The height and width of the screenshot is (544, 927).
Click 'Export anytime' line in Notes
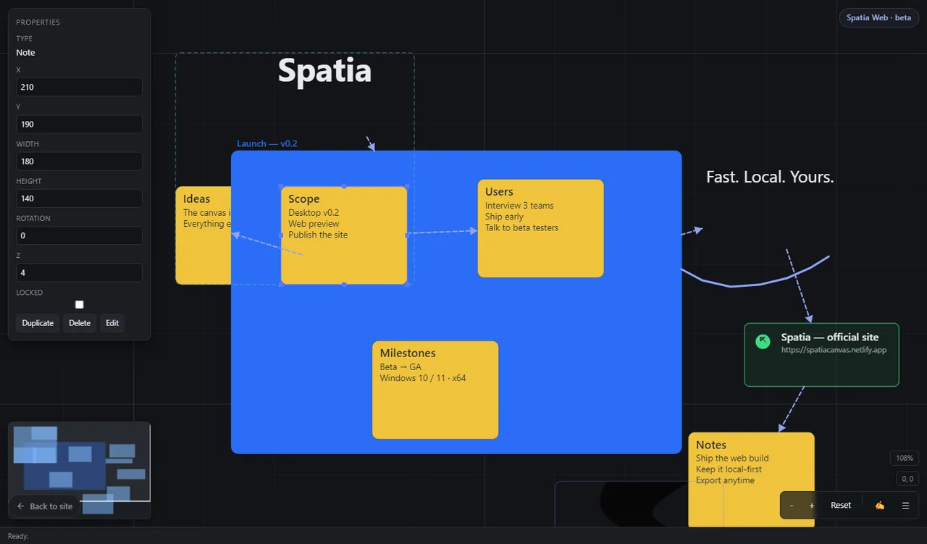[725, 480]
